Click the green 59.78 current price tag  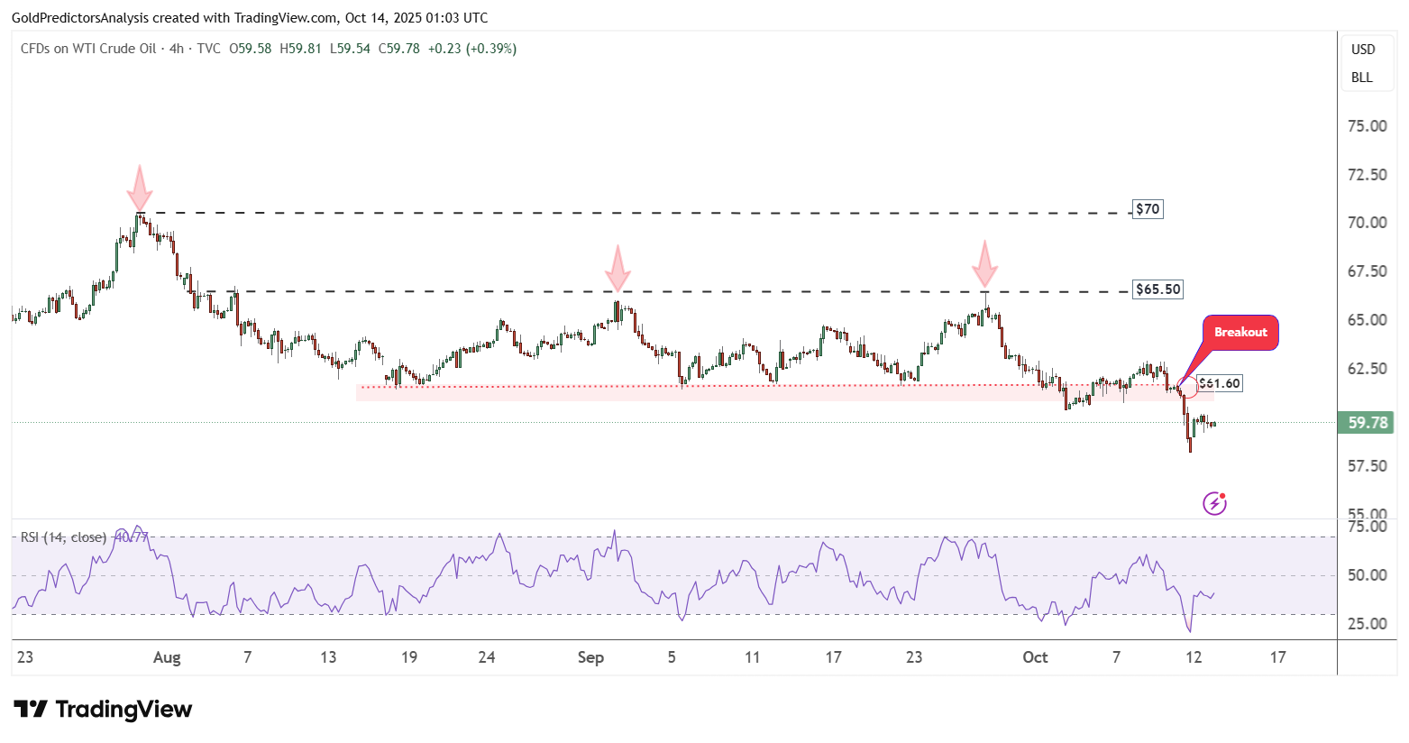click(x=1367, y=422)
